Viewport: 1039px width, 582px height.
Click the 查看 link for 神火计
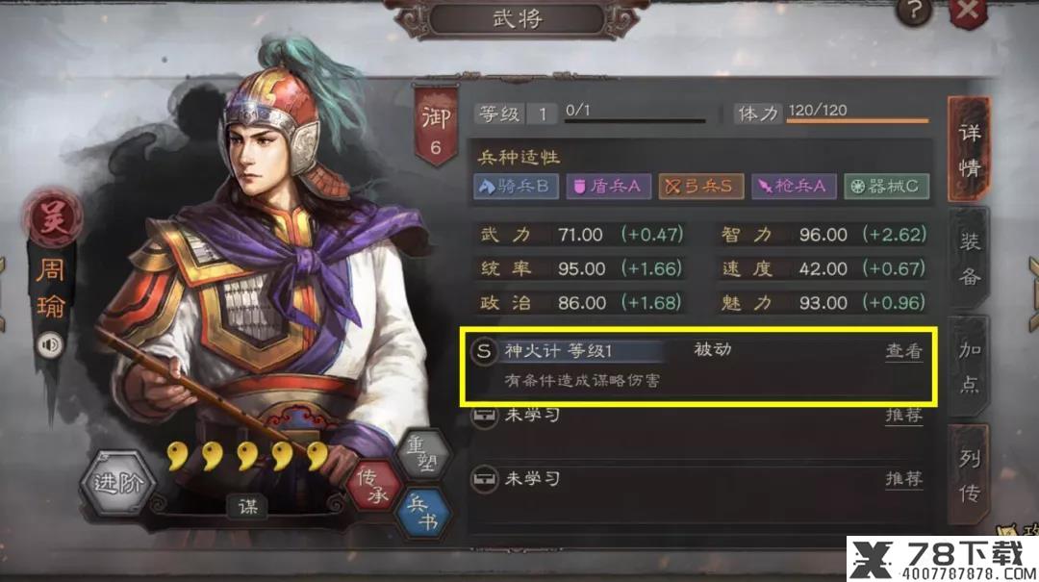pos(903,351)
